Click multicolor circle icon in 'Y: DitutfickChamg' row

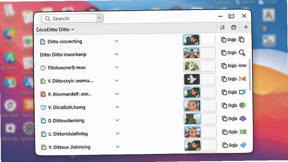click(x=243, y=105)
